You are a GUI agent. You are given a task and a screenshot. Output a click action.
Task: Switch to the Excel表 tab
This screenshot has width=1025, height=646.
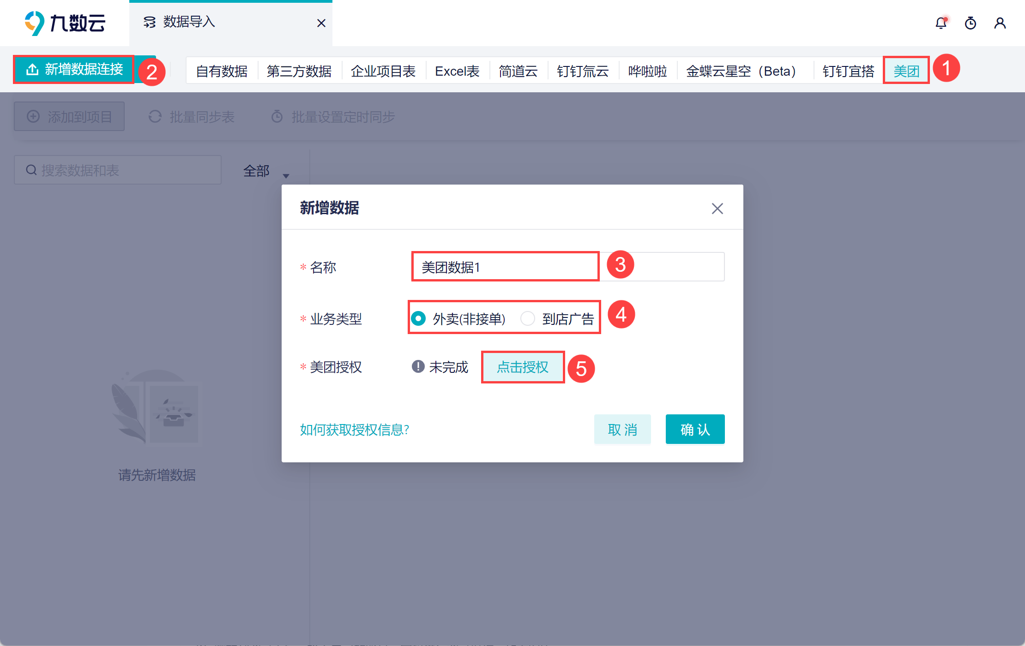(457, 71)
